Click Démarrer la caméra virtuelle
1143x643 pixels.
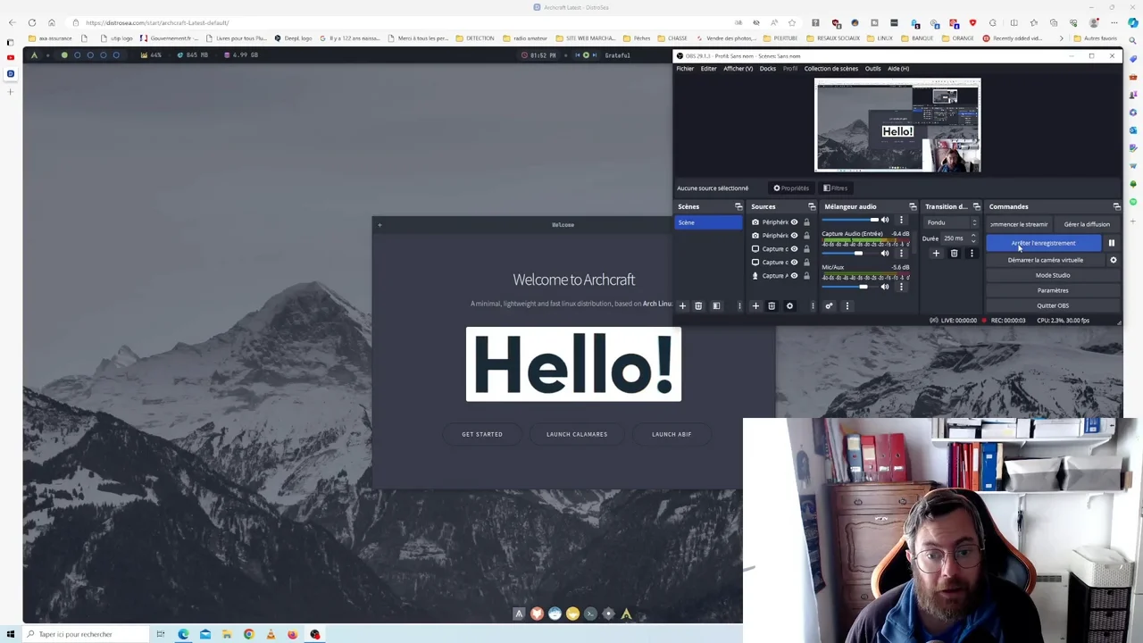(1046, 260)
